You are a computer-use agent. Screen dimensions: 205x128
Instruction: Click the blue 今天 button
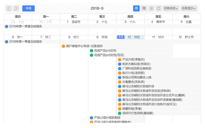[28, 8]
